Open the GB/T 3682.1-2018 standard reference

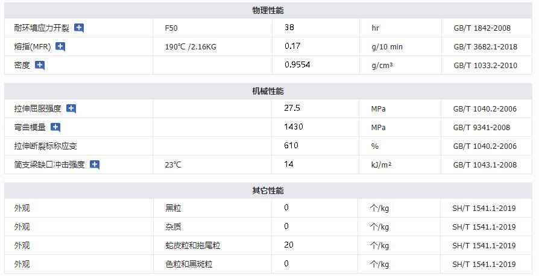tap(485, 46)
